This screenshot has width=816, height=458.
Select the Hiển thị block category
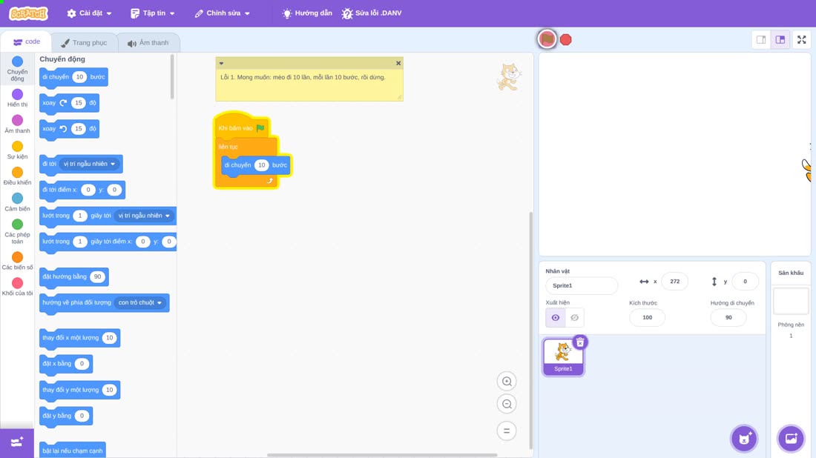pyautogui.click(x=17, y=98)
